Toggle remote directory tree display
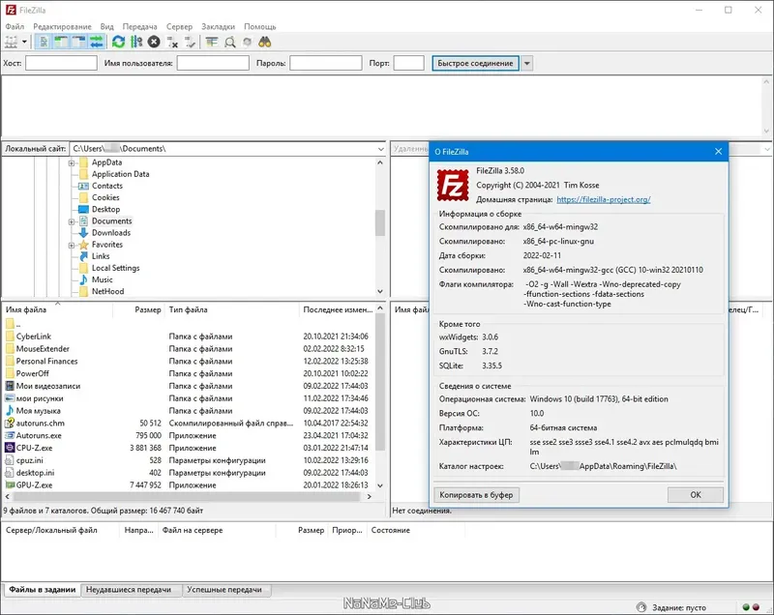Viewport: 774px width, 615px height. tap(78, 42)
